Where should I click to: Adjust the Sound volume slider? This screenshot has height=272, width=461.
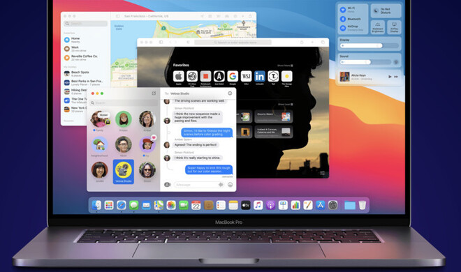365,62
